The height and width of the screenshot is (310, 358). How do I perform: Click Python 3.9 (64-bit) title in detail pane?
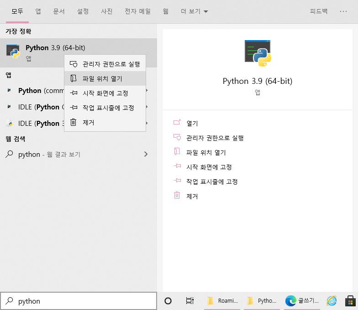pos(258,81)
